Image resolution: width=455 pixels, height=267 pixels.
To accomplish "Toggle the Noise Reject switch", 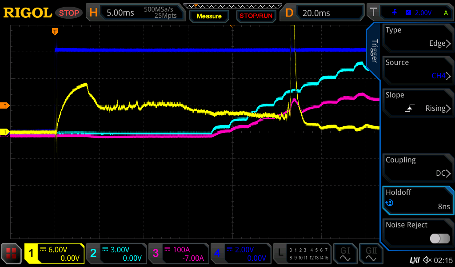I will click(x=439, y=239).
